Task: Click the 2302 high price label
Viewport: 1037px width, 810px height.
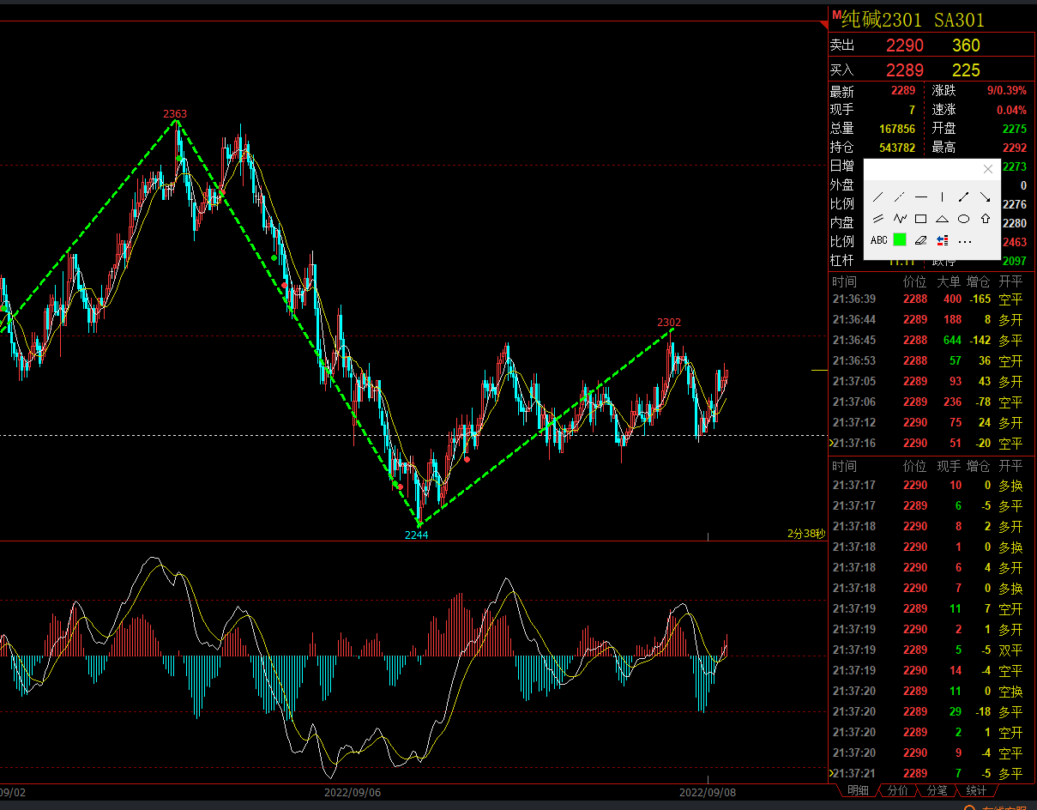Action: pyautogui.click(x=669, y=323)
